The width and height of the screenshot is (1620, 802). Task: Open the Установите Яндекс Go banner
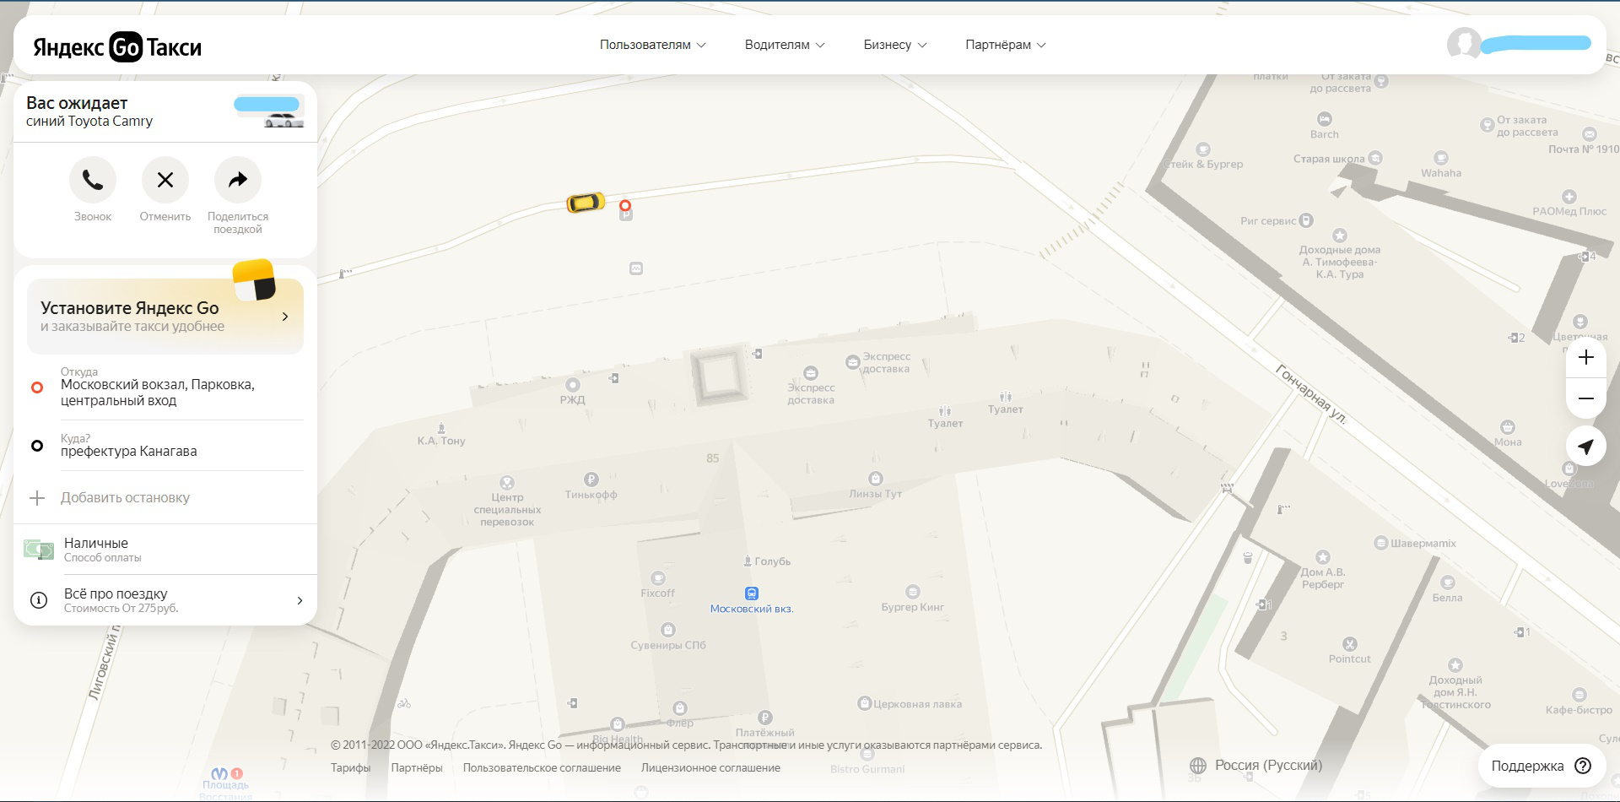[x=165, y=317]
